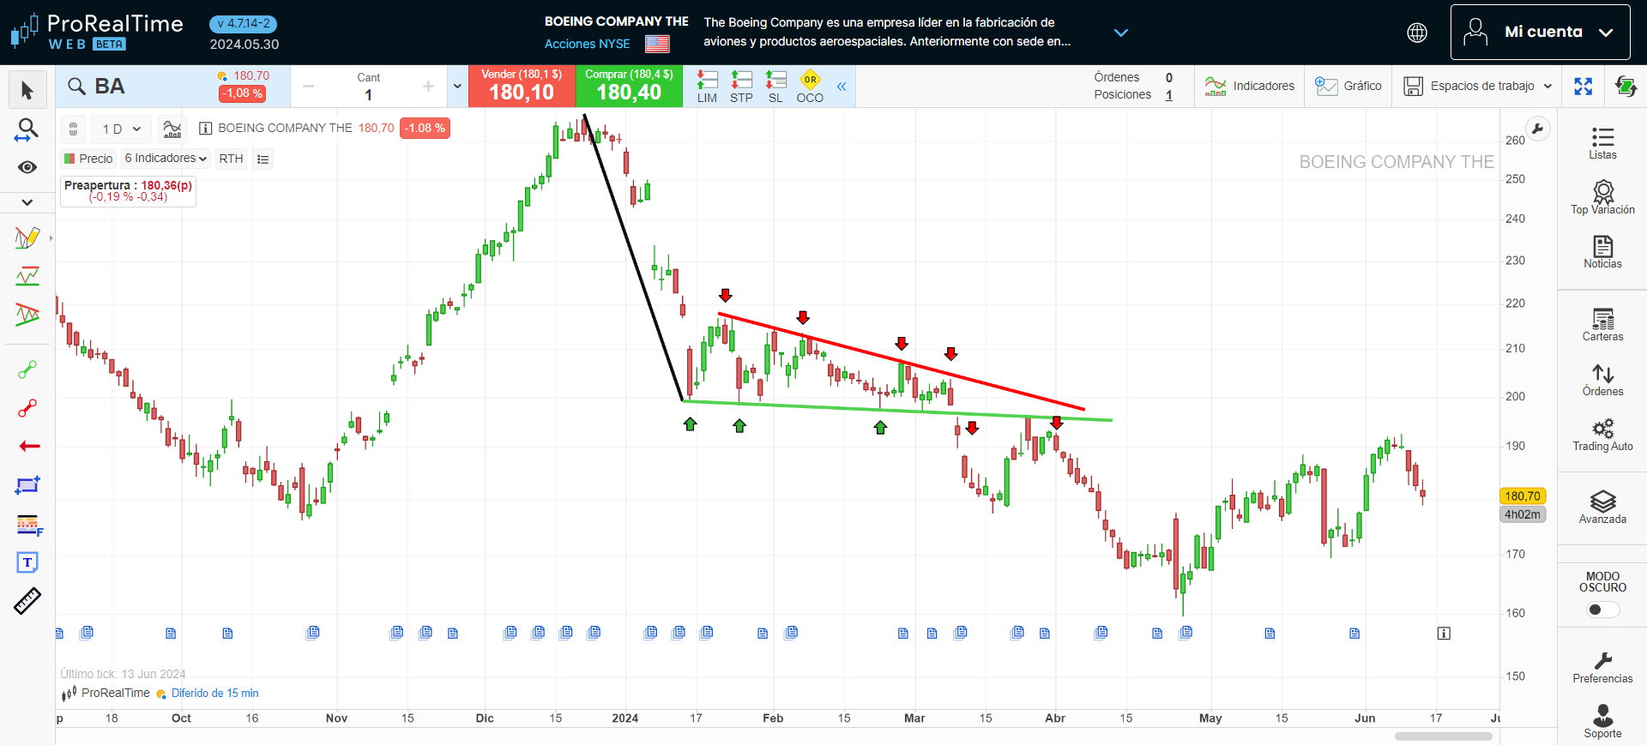Select the rectangle drawing tool
This screenshot has width=1647, height=745.
pos(27,485)
